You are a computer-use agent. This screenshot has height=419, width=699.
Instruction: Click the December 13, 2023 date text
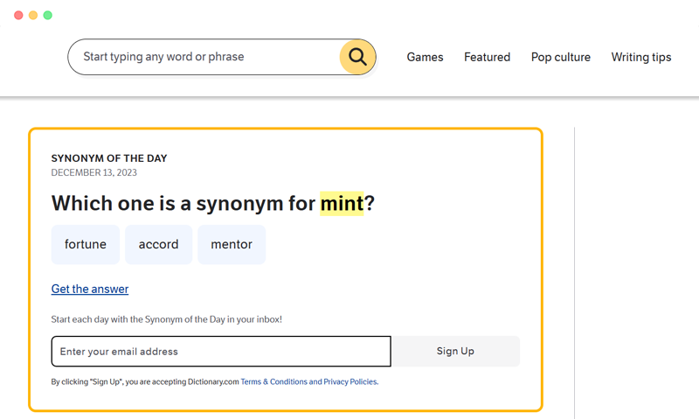[x=94, y=172]
